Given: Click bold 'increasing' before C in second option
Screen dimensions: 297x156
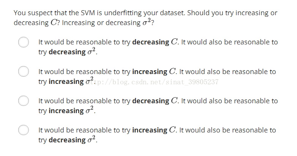Looking at the screenshot, I should click(x=150, y=72).
